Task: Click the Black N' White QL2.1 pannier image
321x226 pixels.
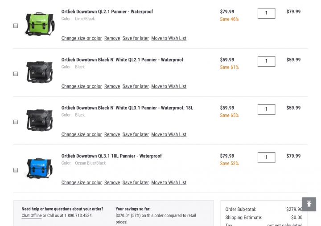Action: (x=39, y=72)
